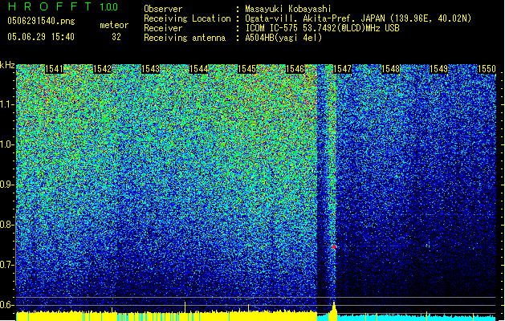The image size is (505, 321).
Task: Select the file name 0506291540.png
Action: tap(41, 21)
